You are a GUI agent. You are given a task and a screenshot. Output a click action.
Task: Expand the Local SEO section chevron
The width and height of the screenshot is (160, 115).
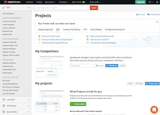(29, 99)
